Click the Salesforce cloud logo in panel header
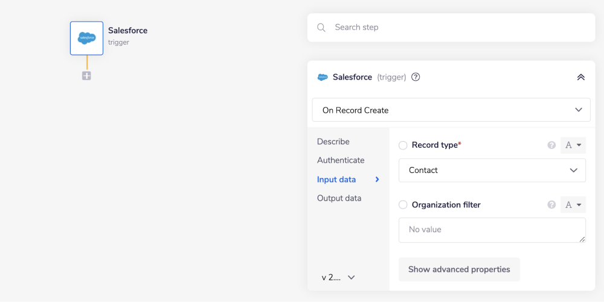The image size is (604, 302). 323,77
